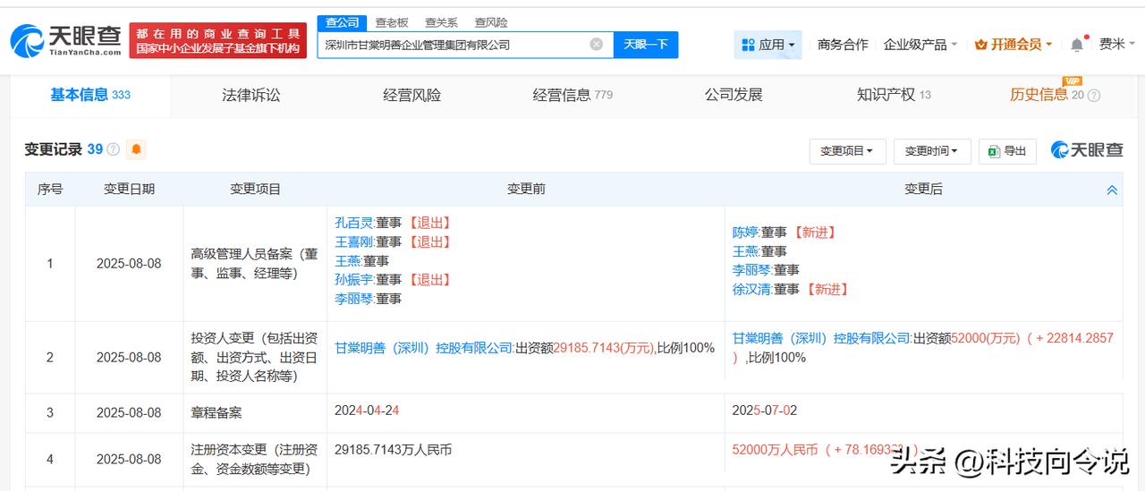The width and height of the screenshot is (1145, 491).
Task: Open the 变更时间 filter dropdown
Action: [x=932, y=151]
